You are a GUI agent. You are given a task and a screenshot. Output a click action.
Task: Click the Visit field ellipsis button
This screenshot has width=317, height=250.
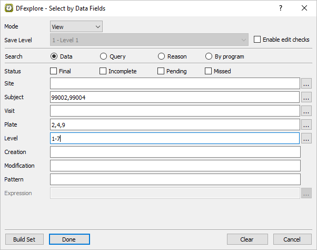(306, 111)
